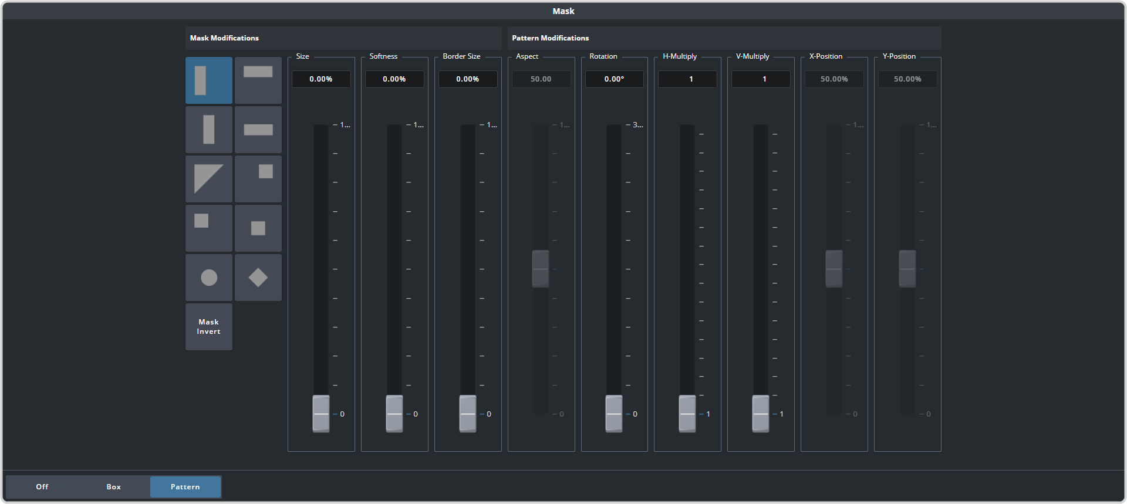1127x504 pixels.
Task: Toggle Mask Invert
Action: (209, 327)
